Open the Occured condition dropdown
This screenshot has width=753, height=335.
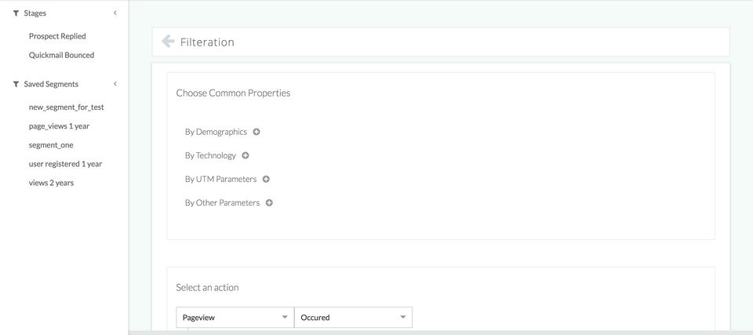tap(353, 317)
